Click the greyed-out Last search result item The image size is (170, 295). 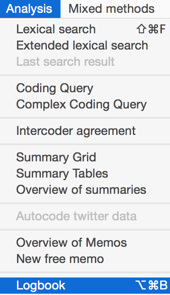(x=85, y=61)
